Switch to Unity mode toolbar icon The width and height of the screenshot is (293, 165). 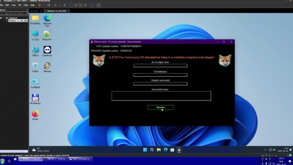85,5
